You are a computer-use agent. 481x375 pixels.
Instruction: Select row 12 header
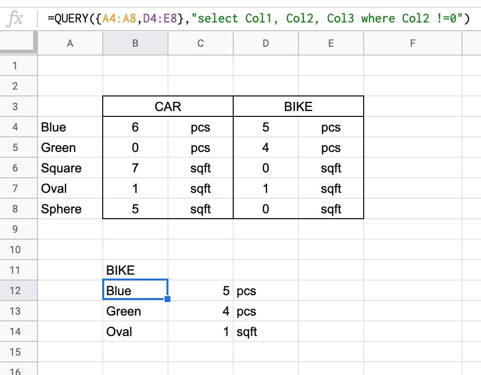click(x=18, y=290)
